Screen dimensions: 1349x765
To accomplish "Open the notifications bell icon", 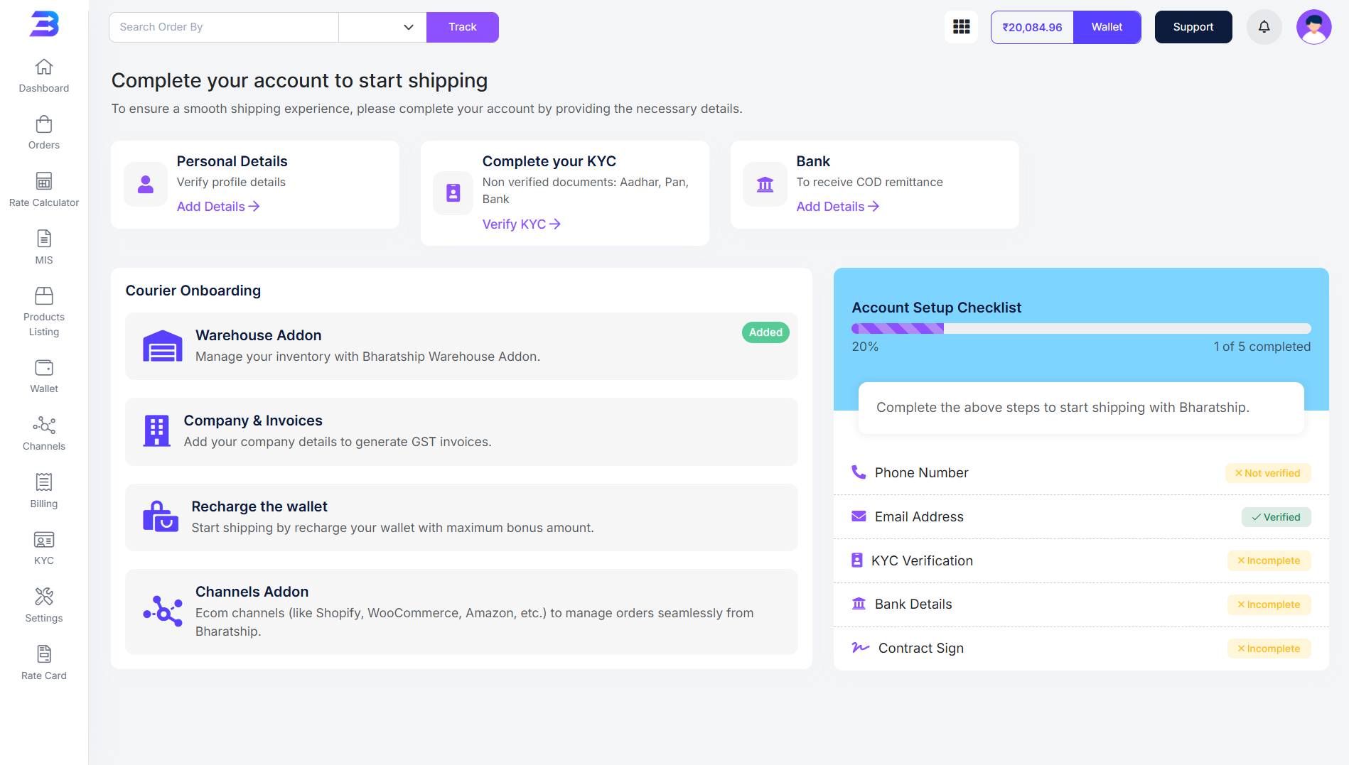I will pyautogui.click(x=1264, y=27).
